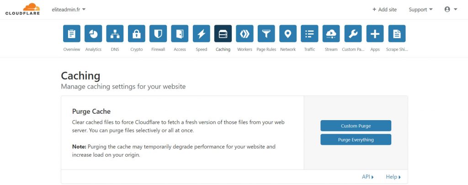Open the Apps plus icon
Screen dimensions: 468x185
[x=375, y=33]
